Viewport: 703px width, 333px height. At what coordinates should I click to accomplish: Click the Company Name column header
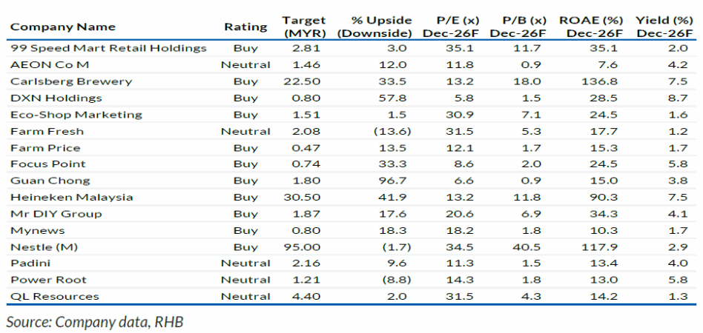click(63, 27)
